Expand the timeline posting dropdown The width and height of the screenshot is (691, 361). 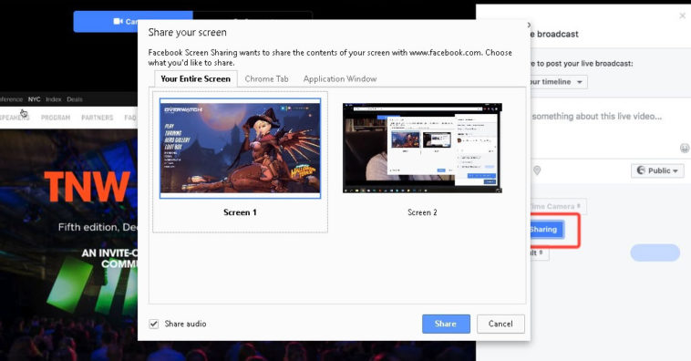point(559,82)
